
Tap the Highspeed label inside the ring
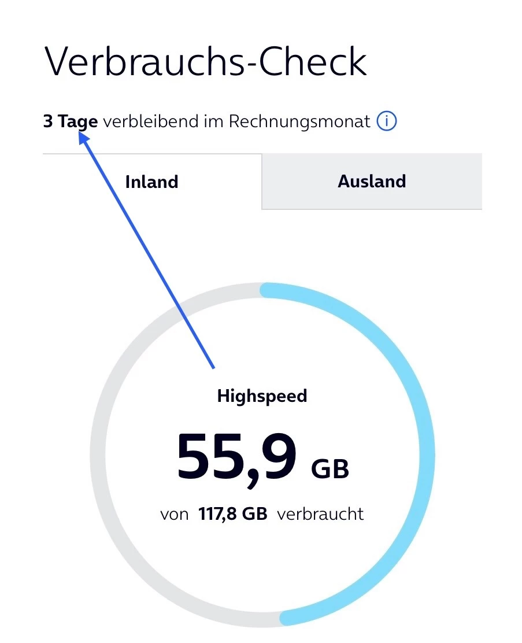point(262,396)
